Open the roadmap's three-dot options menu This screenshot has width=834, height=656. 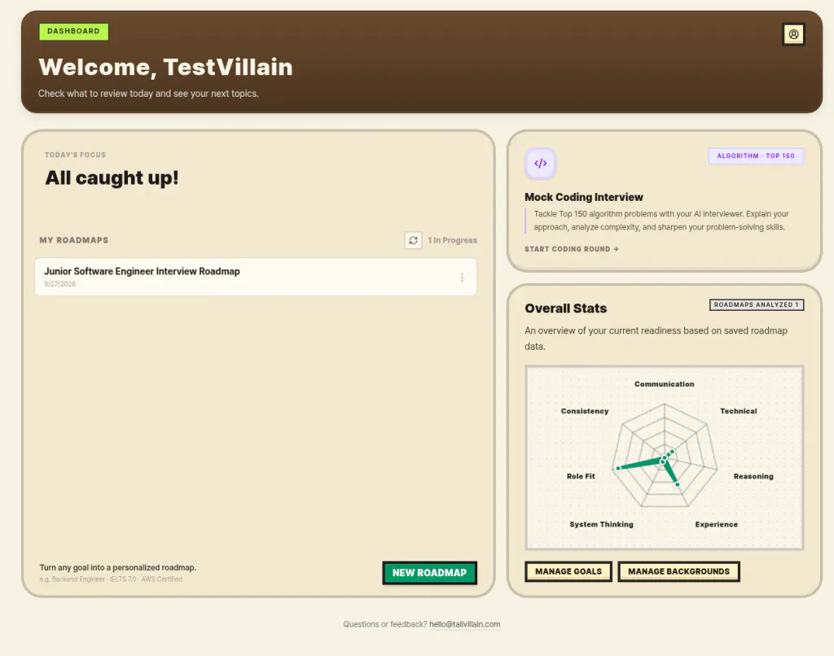(462, 277)
